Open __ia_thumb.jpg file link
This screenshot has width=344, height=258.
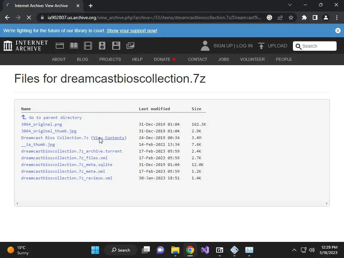[x=38, y=144]
